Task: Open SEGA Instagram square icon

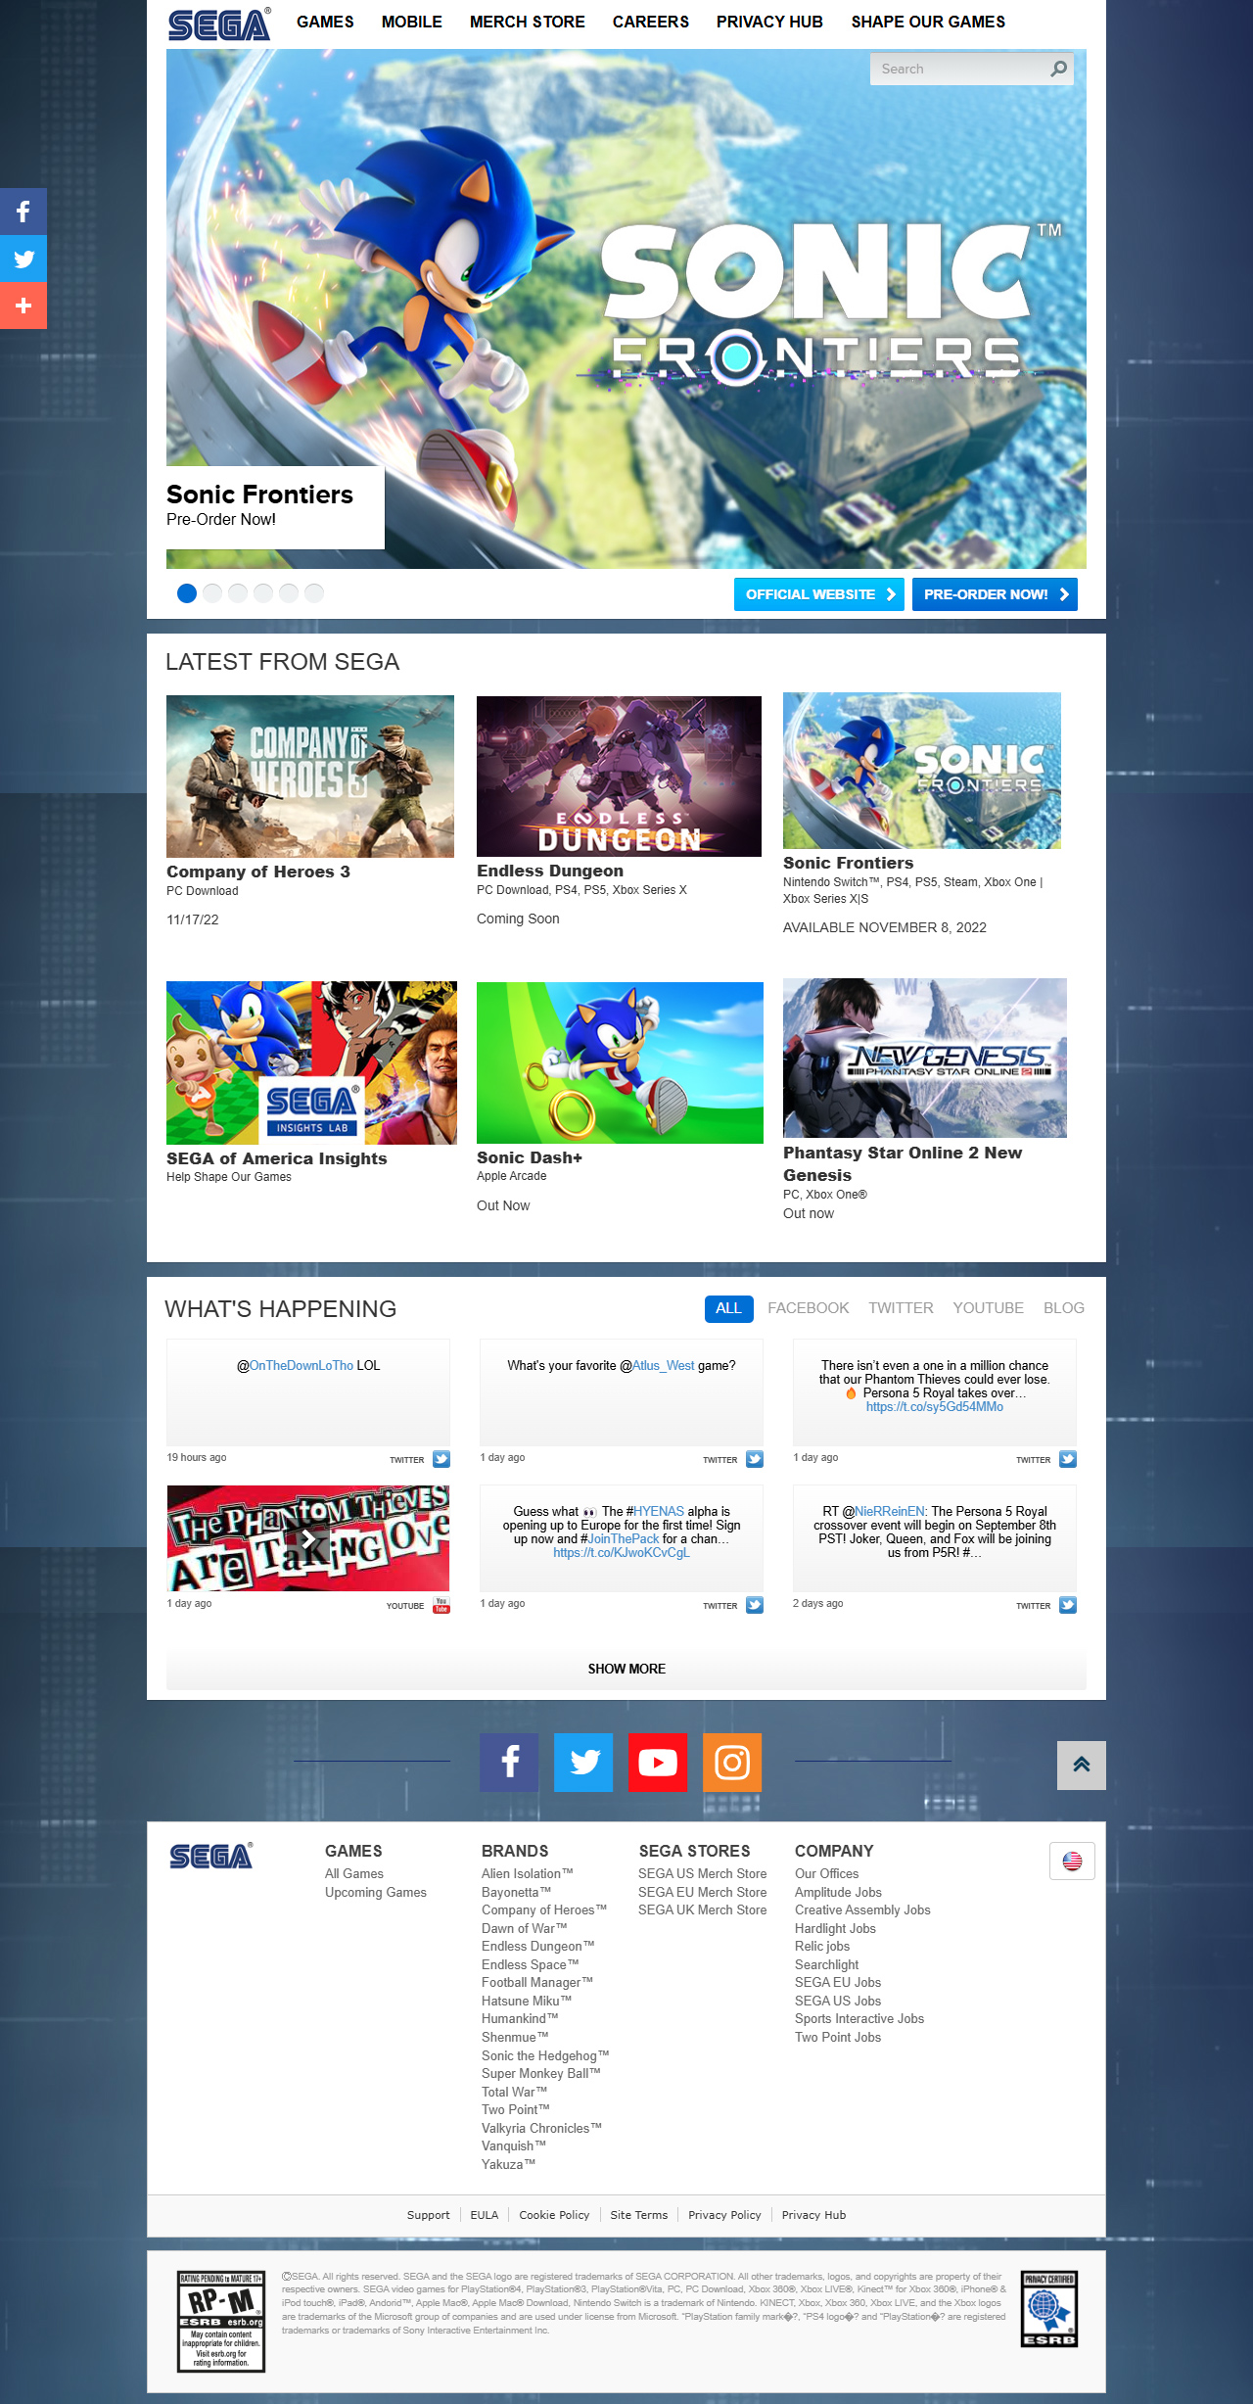Action: (x=732, y=1763)
